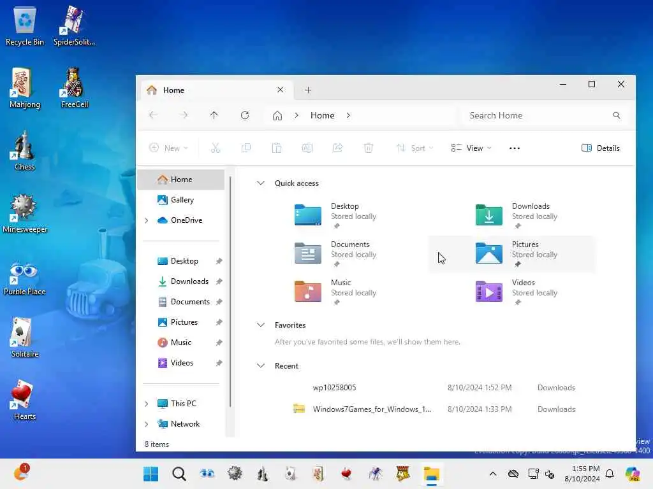Select the Minesweeper desktop icon
Screen dimensions: 653x489
pos(25,213)
